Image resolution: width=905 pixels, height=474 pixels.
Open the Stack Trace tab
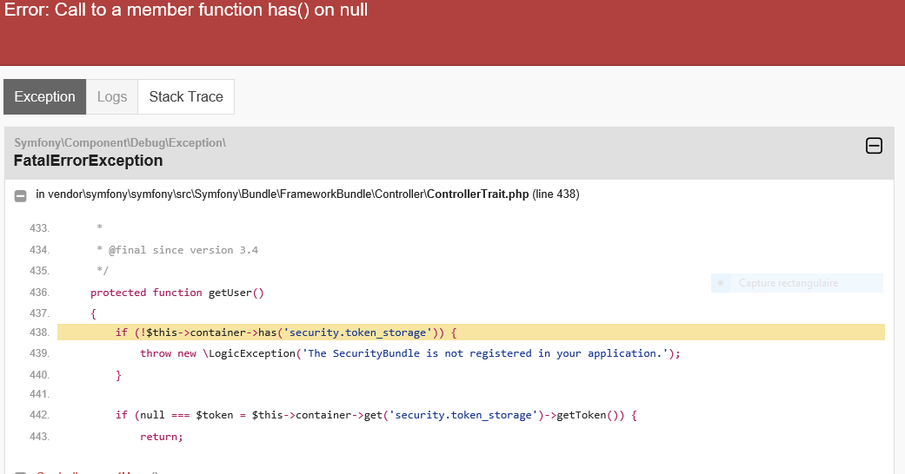[x=186, y=97]
